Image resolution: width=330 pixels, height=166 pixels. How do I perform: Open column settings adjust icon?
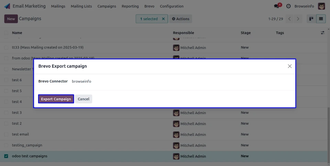point(322,33)
